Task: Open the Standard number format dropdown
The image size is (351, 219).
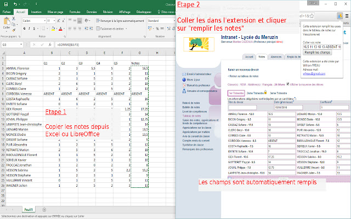Action: pos(174,21)
